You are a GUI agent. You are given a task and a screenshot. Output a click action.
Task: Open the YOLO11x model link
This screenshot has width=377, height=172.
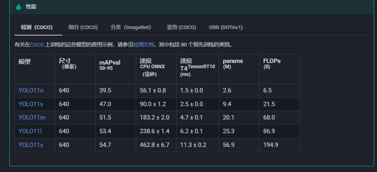click(31, 145)
